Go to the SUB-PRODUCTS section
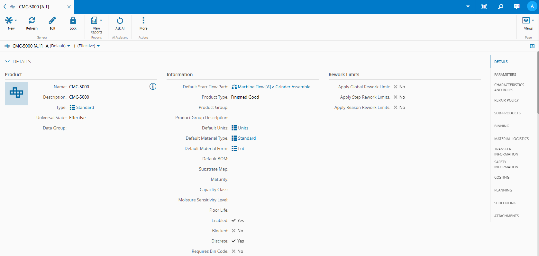The image size is (539, 256). [507, 113]
